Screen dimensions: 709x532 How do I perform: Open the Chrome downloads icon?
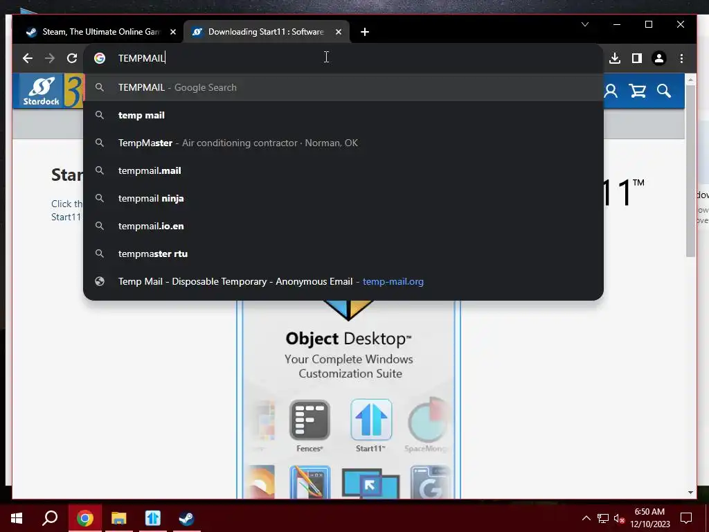[x=615, y=58]
